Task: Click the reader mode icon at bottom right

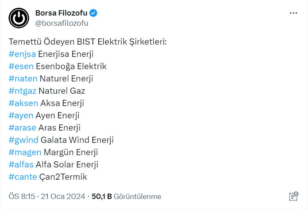Action: pos(293,196)
